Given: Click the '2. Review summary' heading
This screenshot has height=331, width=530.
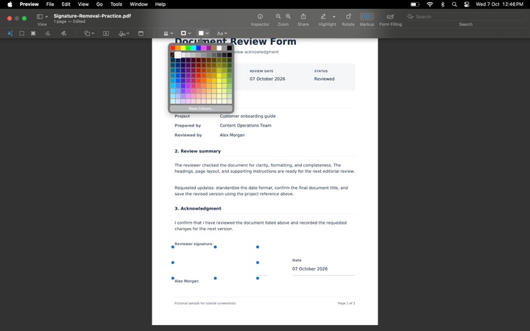Looking at the screenshot, I should pos(198,151).
